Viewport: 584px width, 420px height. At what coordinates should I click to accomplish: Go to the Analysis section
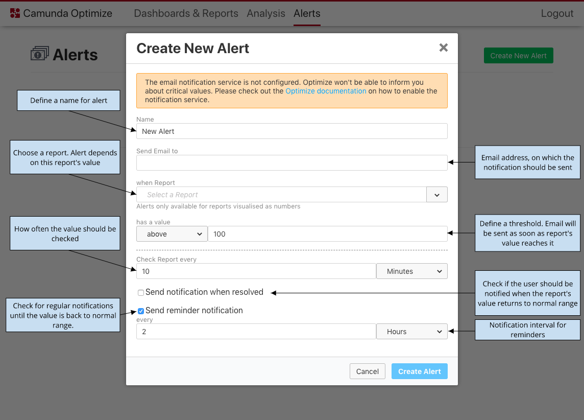(266, 13)
